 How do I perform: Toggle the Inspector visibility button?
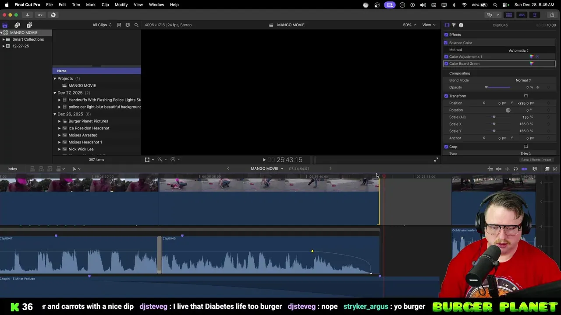point(534,15)
